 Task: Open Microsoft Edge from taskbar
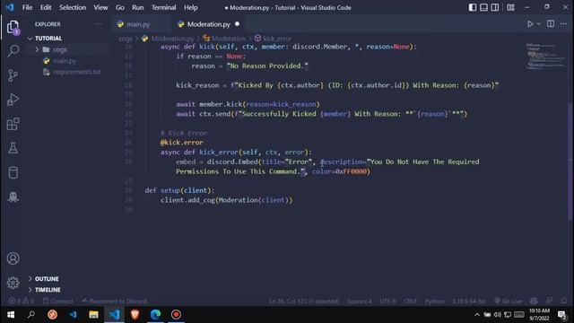tap(155, 315)
